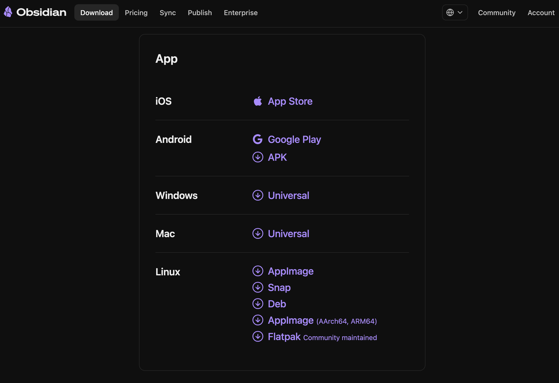The width and height of the screenshot is (559, 383).
Task: Go to the Account page
Action: click(x=540, y=13)
